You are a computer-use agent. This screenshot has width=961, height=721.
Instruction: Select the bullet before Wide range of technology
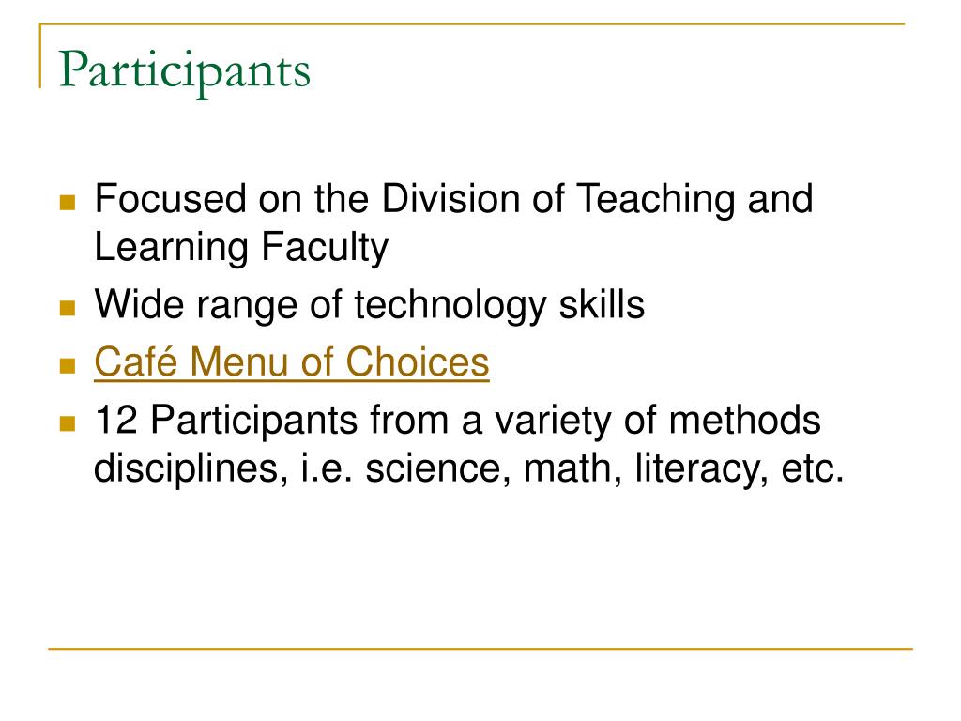tap(68, 308)
